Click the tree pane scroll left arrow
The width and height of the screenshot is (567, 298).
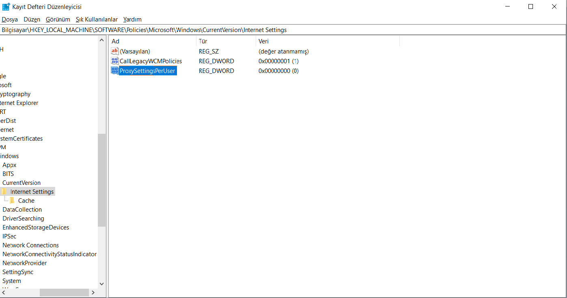(3, 292)
